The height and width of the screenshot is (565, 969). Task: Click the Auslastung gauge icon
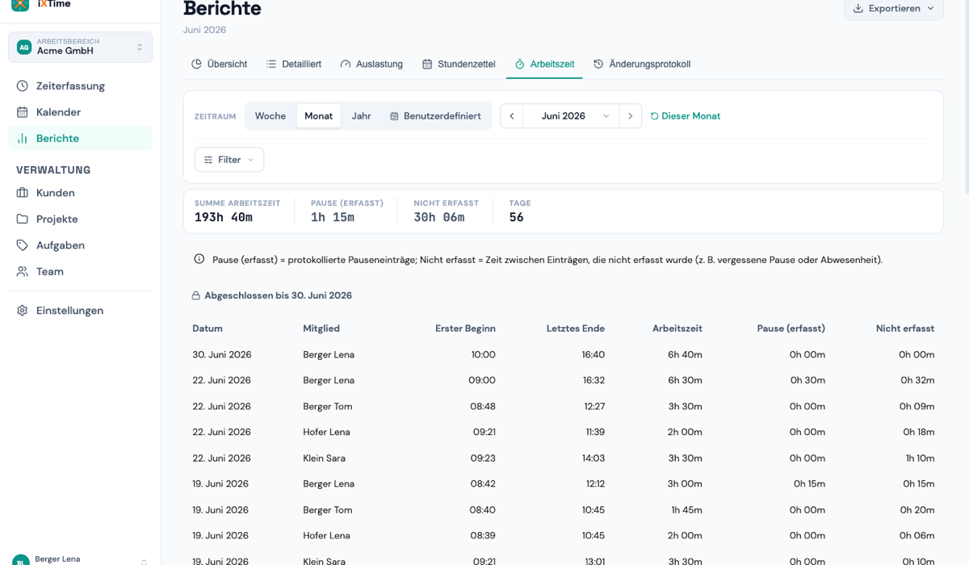tap(346, 64)
